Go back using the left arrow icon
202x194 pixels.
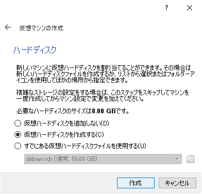click(x=8, y=27)
